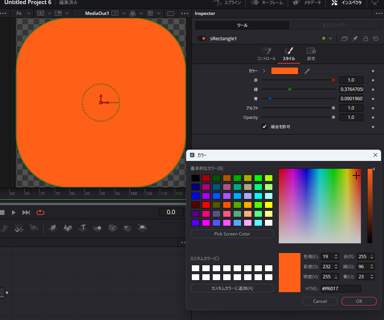
Task: Lock the sRectangle1 node
Action: click(366, 38)
